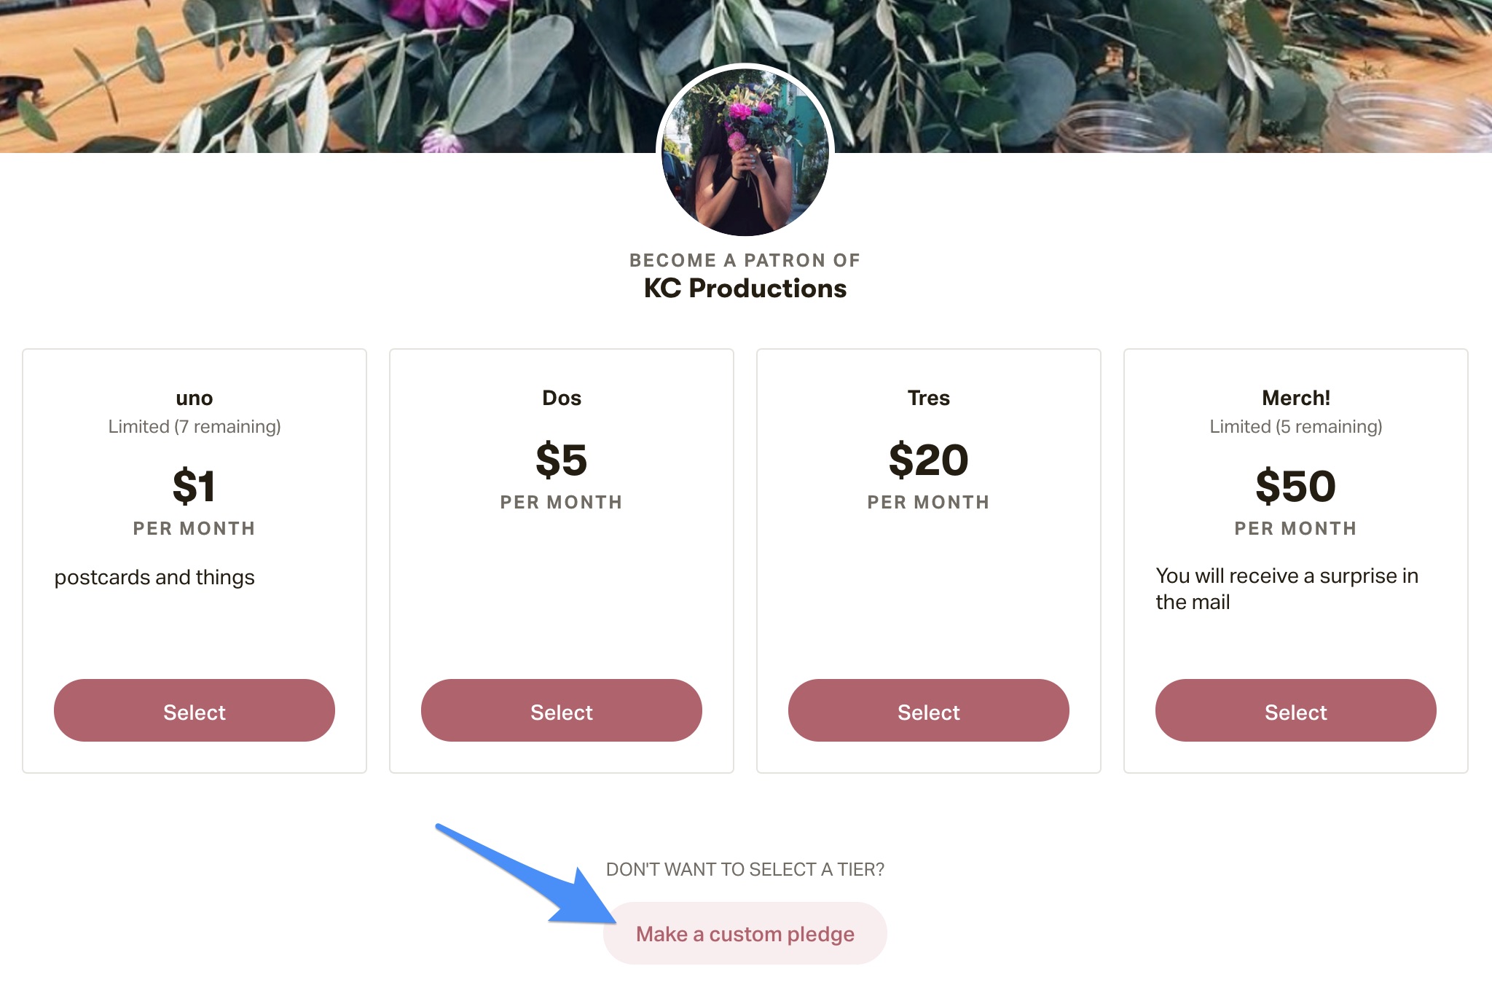Click the $20 price in Tres card

click(x=929, y=460)
